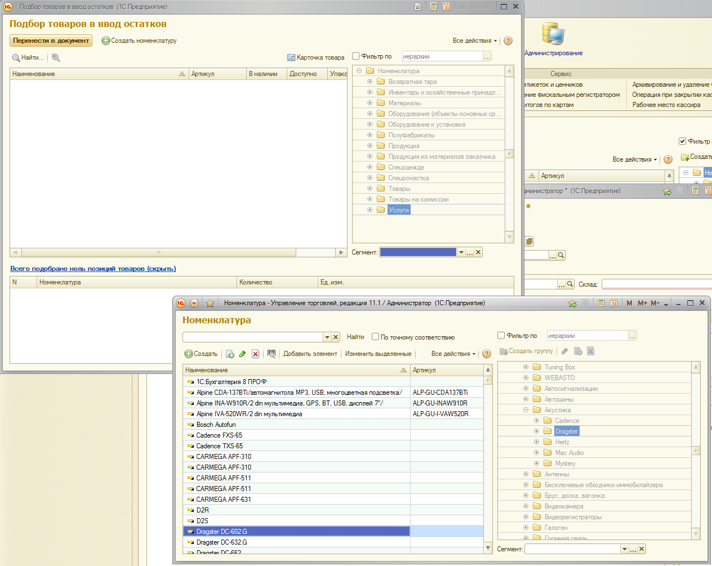The height and width of the screenshot is (566, 712).
Task: Open calculator in Подбор товаров window title bar
Action: point(433,7)
